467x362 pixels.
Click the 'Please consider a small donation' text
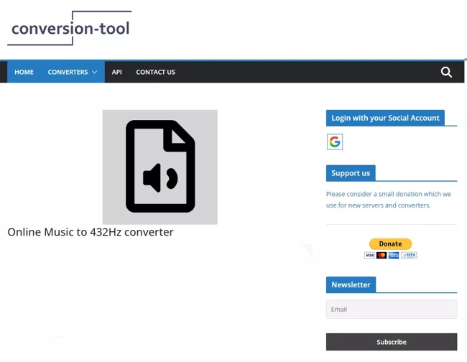click(389, 200)
